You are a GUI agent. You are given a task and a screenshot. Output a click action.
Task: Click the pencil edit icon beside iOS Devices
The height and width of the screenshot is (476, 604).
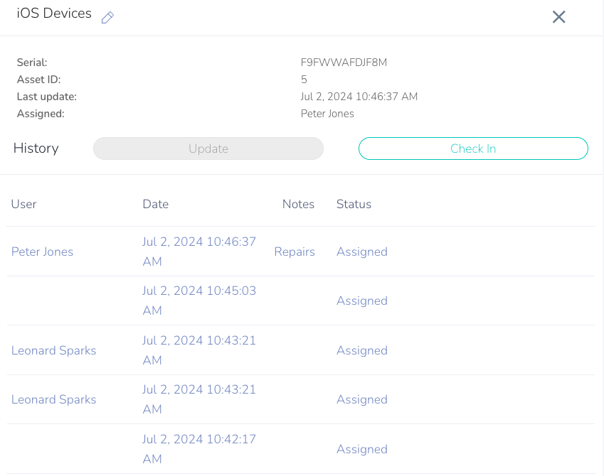107,18
